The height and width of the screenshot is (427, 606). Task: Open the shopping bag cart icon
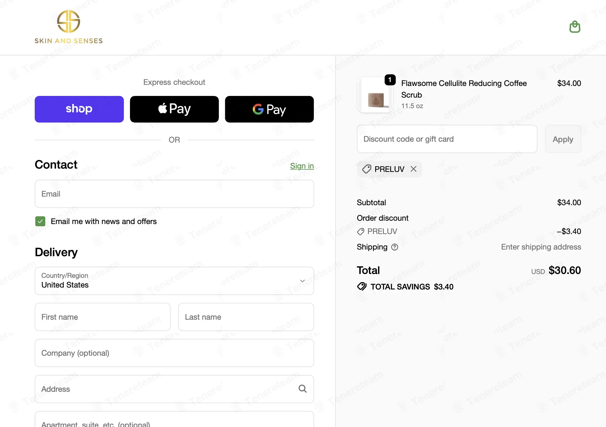(x=575, y=27)
